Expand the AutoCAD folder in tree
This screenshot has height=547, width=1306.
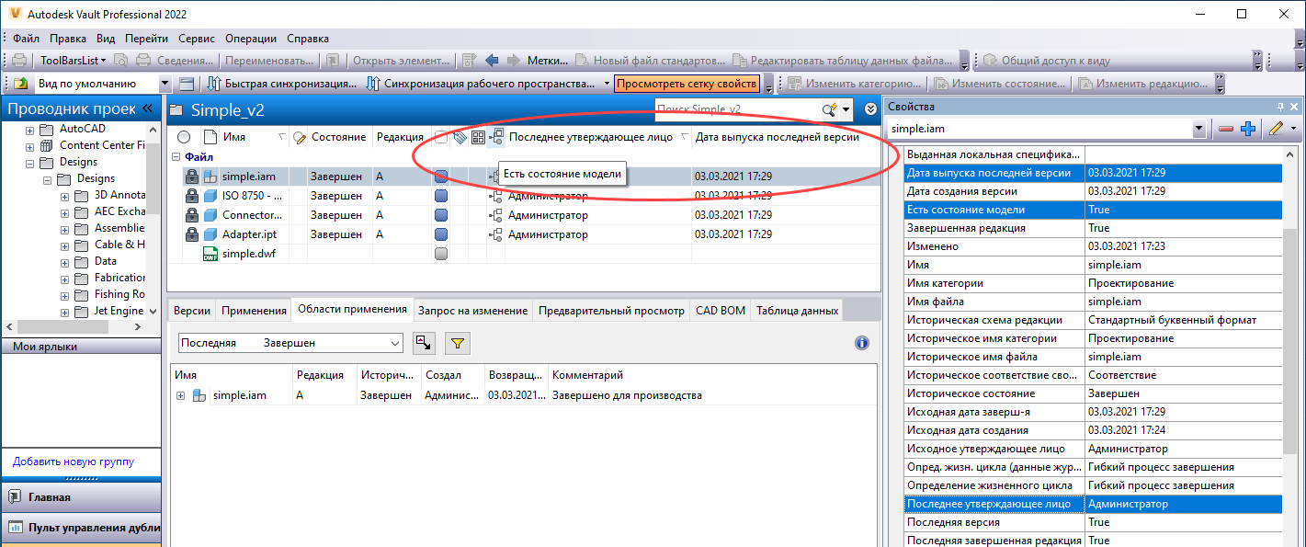click(x=30, y=129)
